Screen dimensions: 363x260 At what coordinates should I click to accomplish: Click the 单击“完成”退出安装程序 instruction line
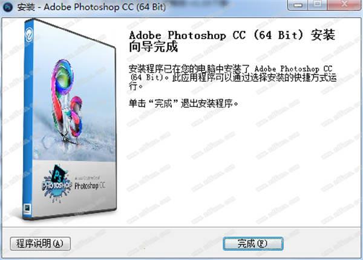pos(183,104)
